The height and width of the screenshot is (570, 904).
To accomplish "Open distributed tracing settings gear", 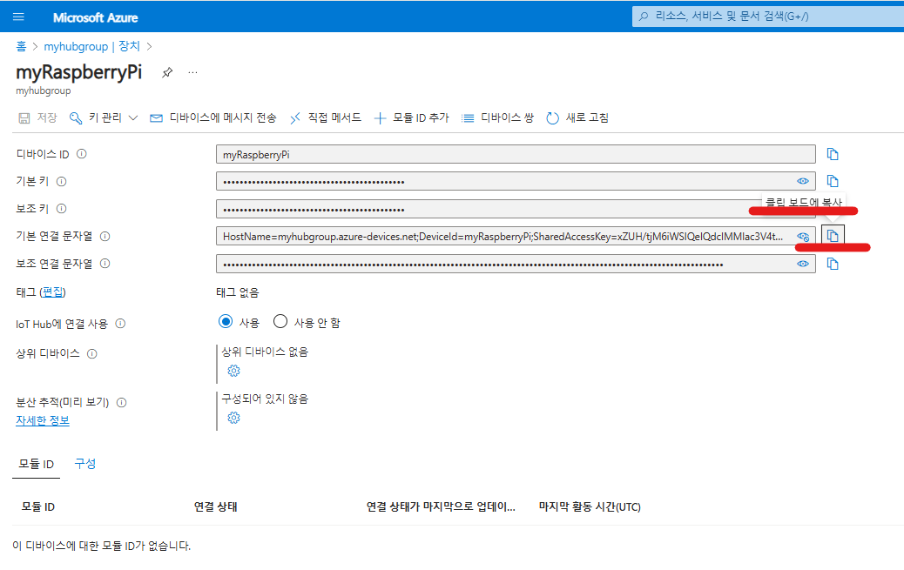I will [233, 418].
